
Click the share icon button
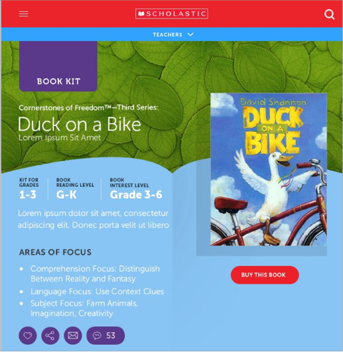(50, 335)
